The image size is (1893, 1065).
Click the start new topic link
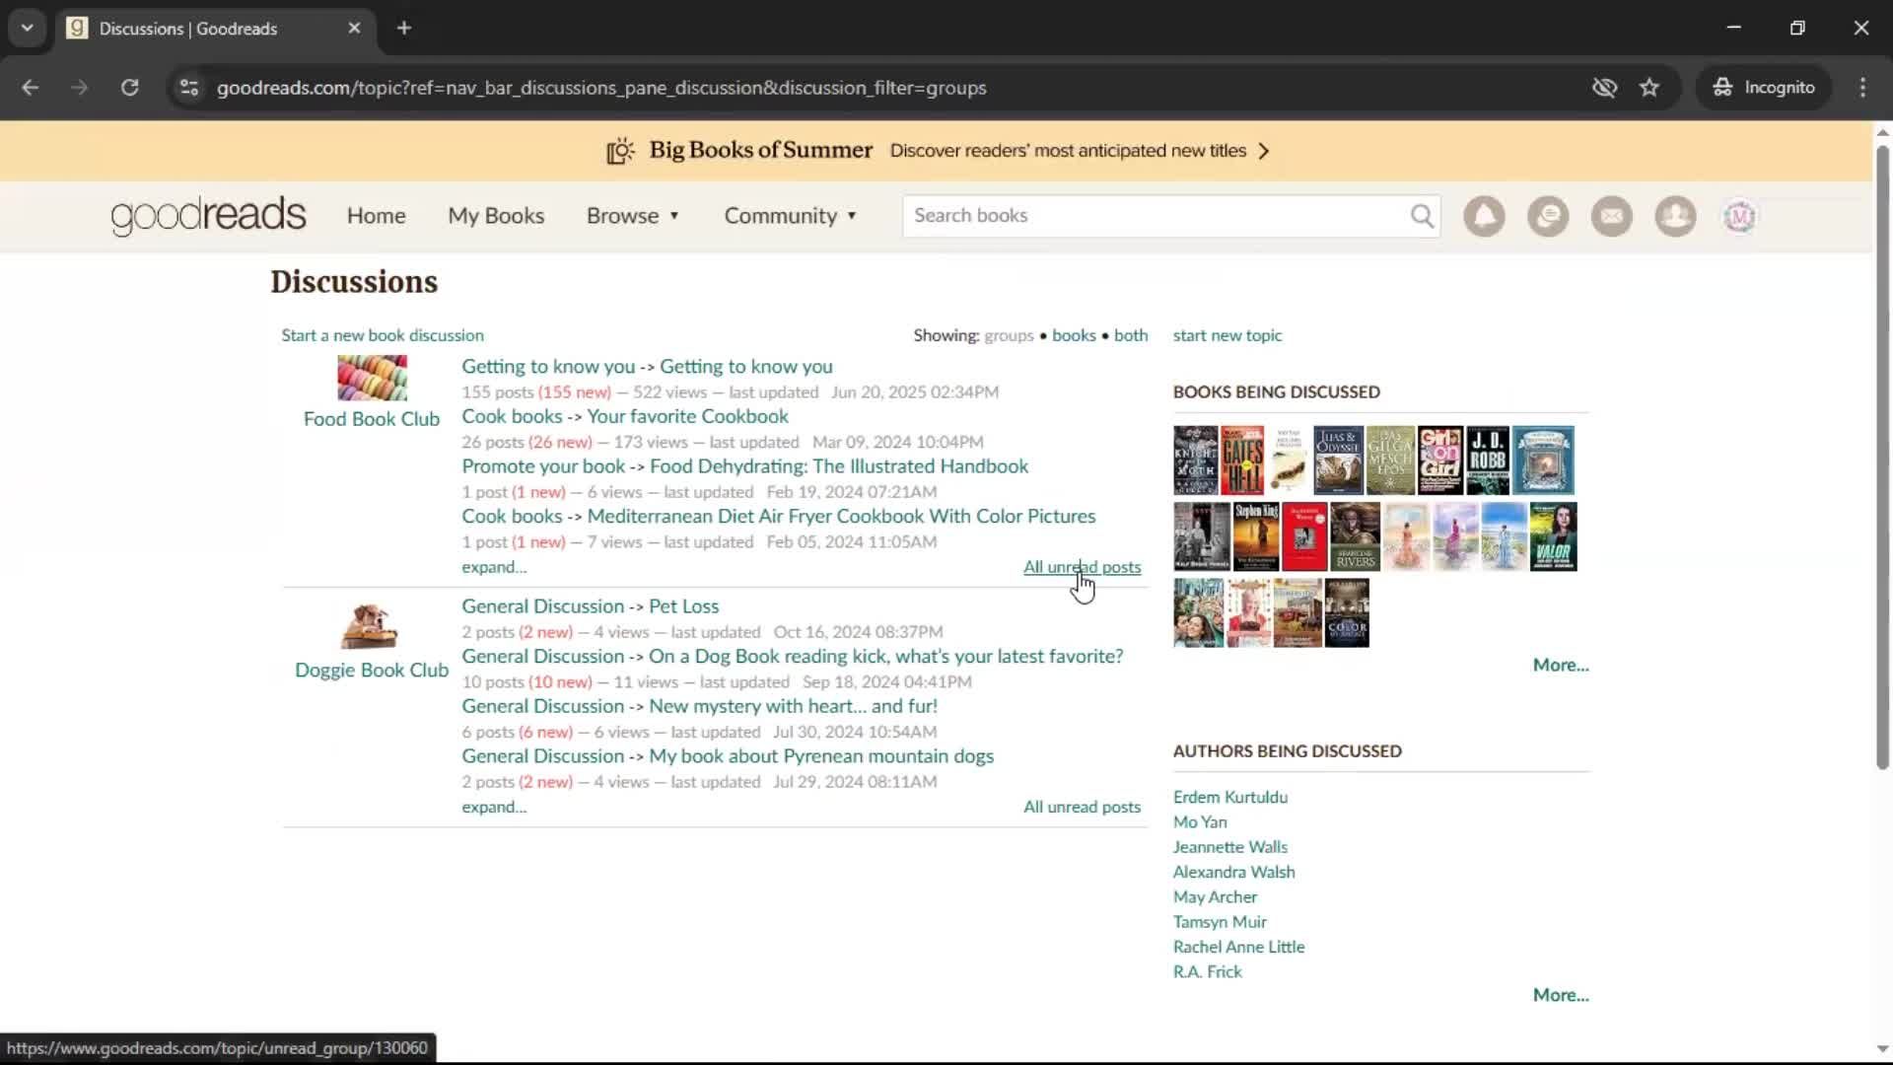[1227, 336]
